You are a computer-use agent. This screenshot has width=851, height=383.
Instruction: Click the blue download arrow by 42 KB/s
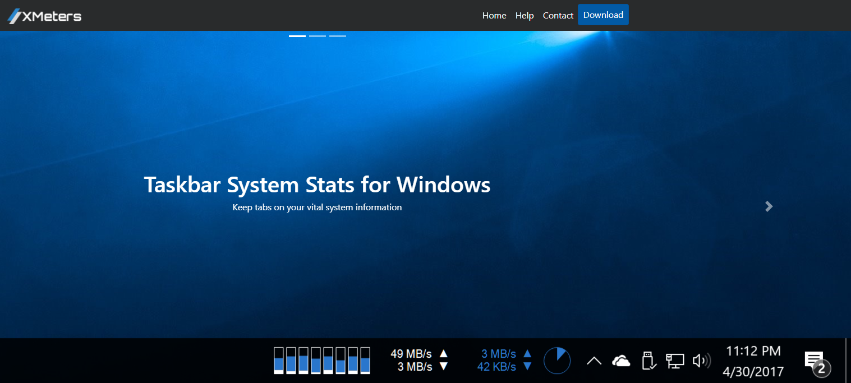click(527, 367)
